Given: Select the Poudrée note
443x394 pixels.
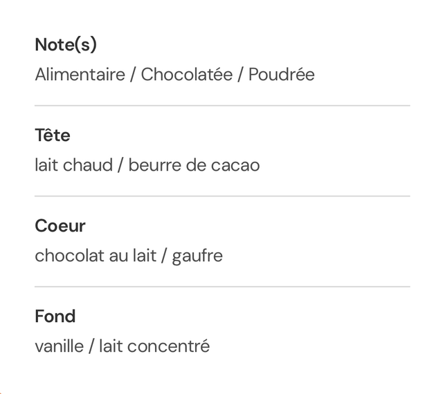Looking at the screenshot, I should click(281, 75).
